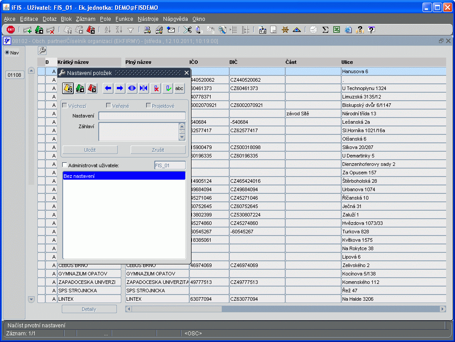
Task: Click the print icon in main toolbar
Action: 148,30
